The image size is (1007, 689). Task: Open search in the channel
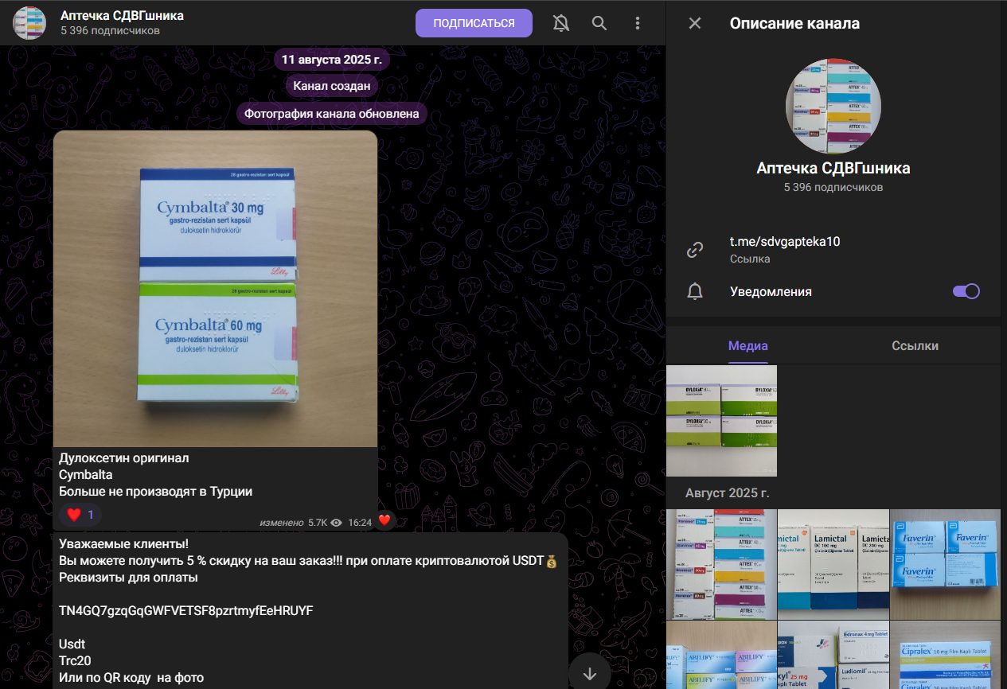pyautogui.click(x=599, y=23)
